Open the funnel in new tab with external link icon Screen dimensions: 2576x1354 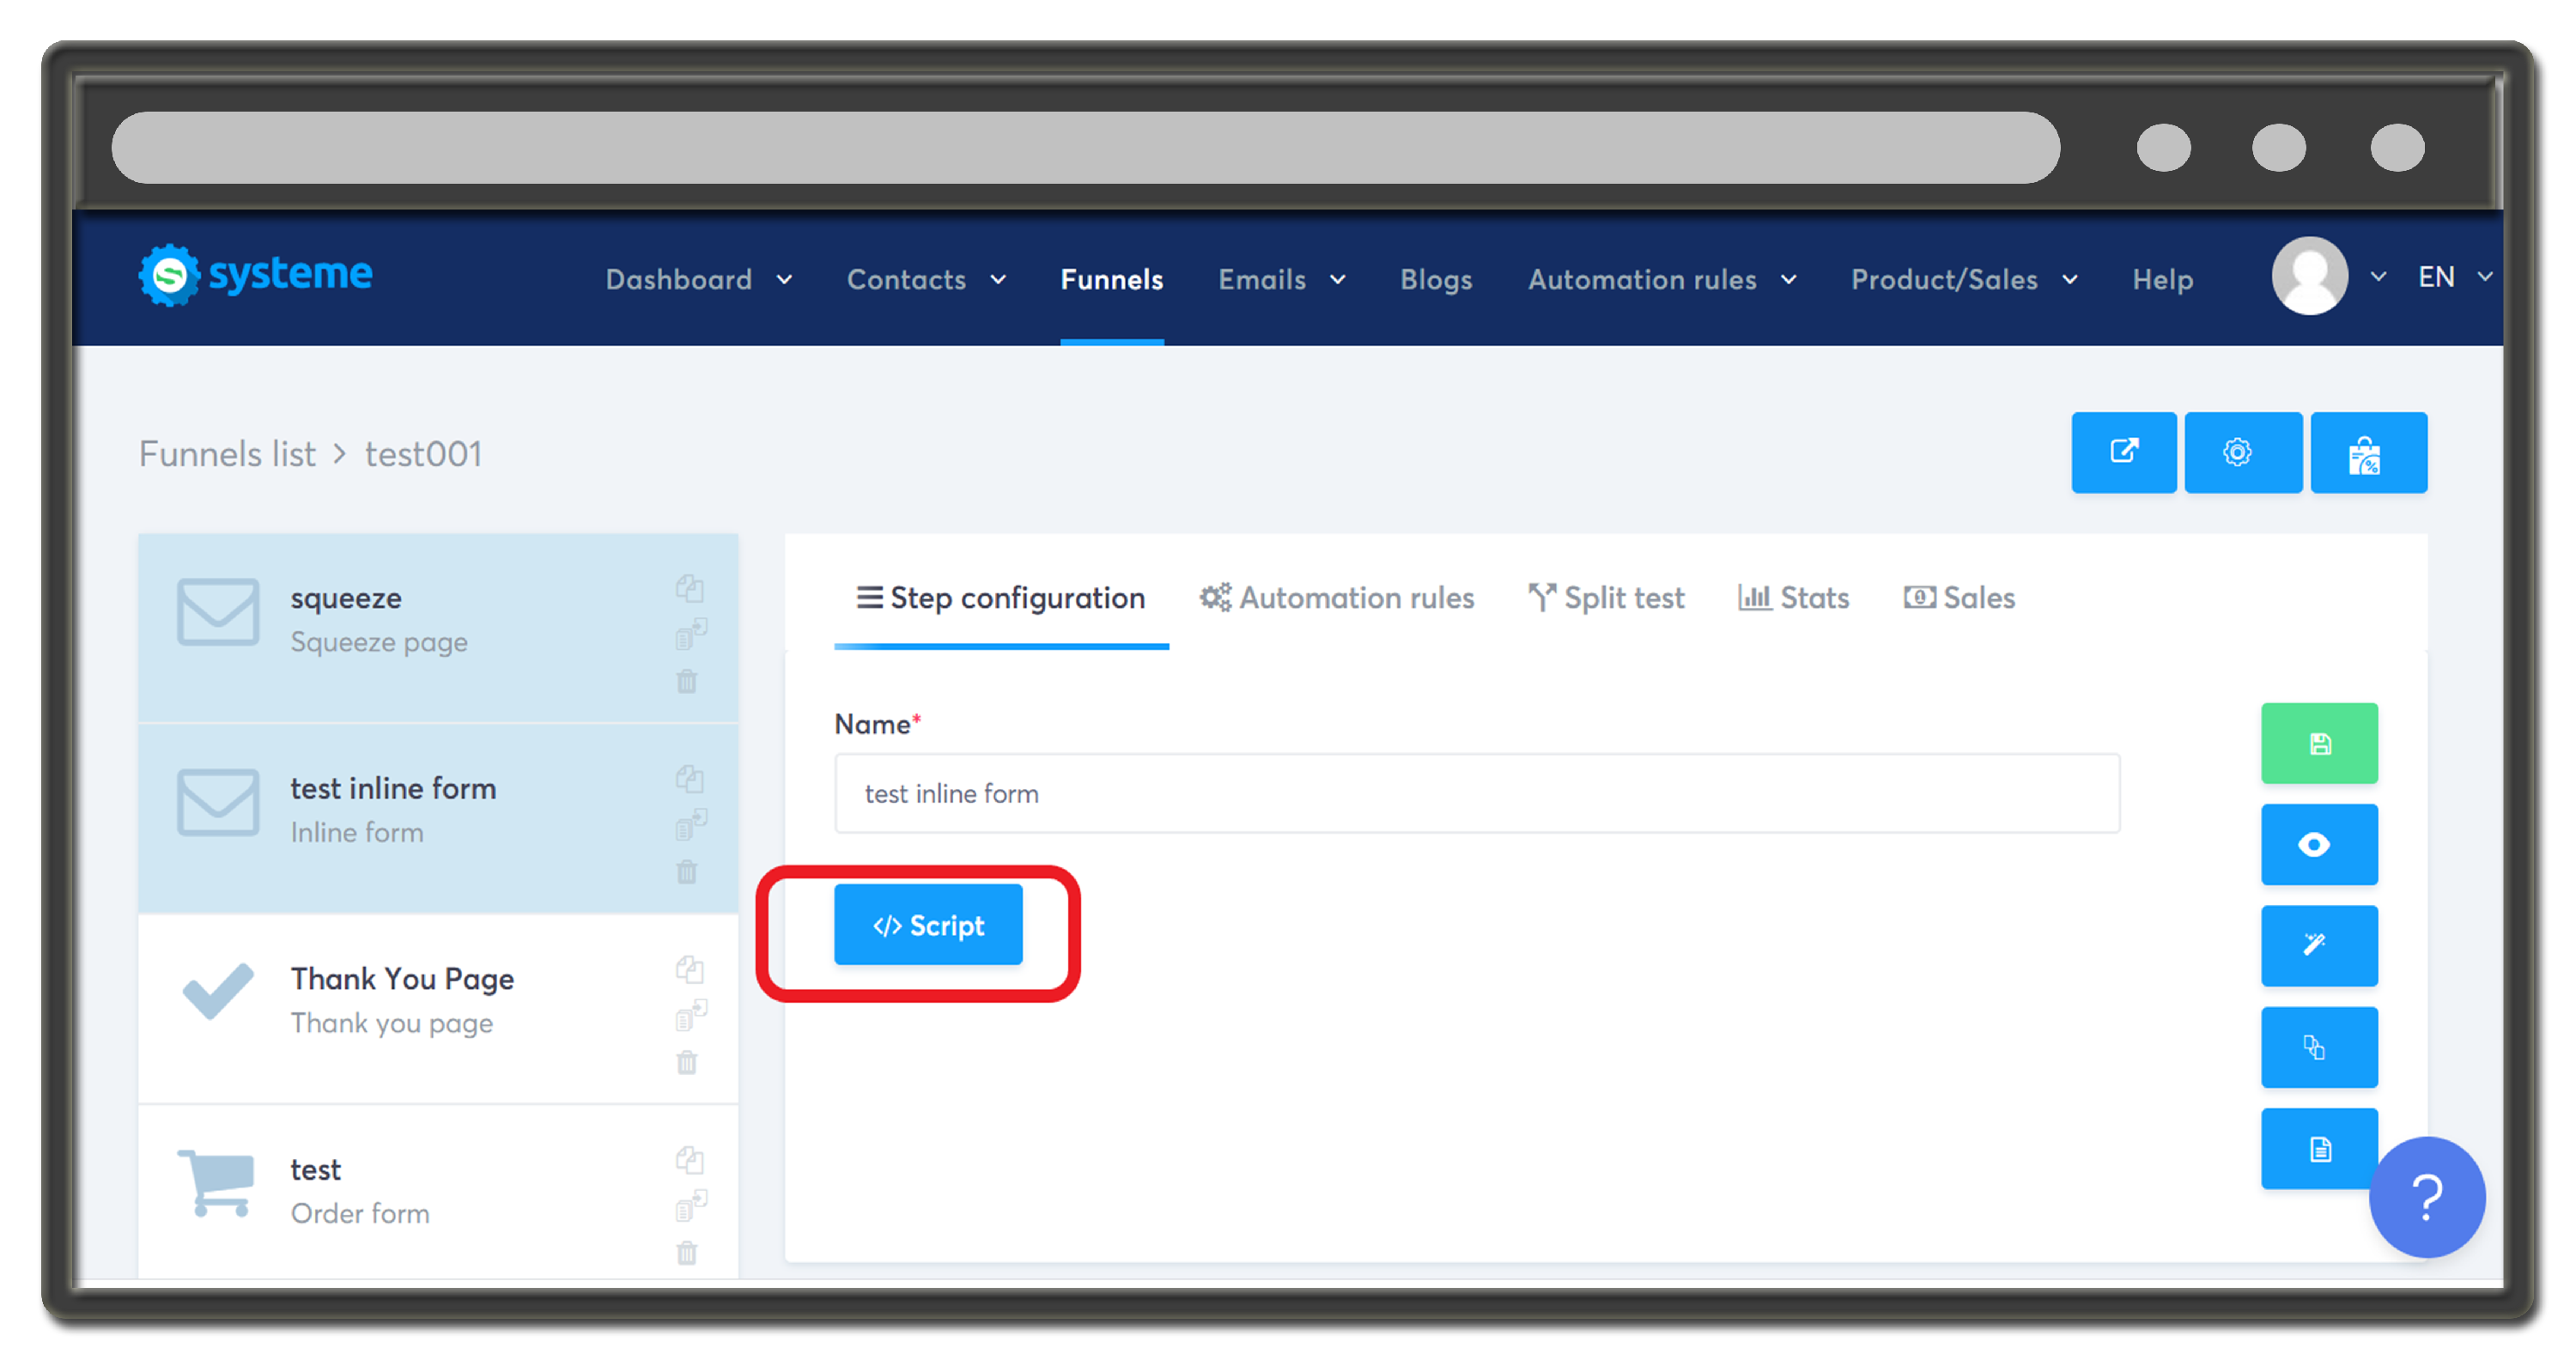click(2124, 452)
